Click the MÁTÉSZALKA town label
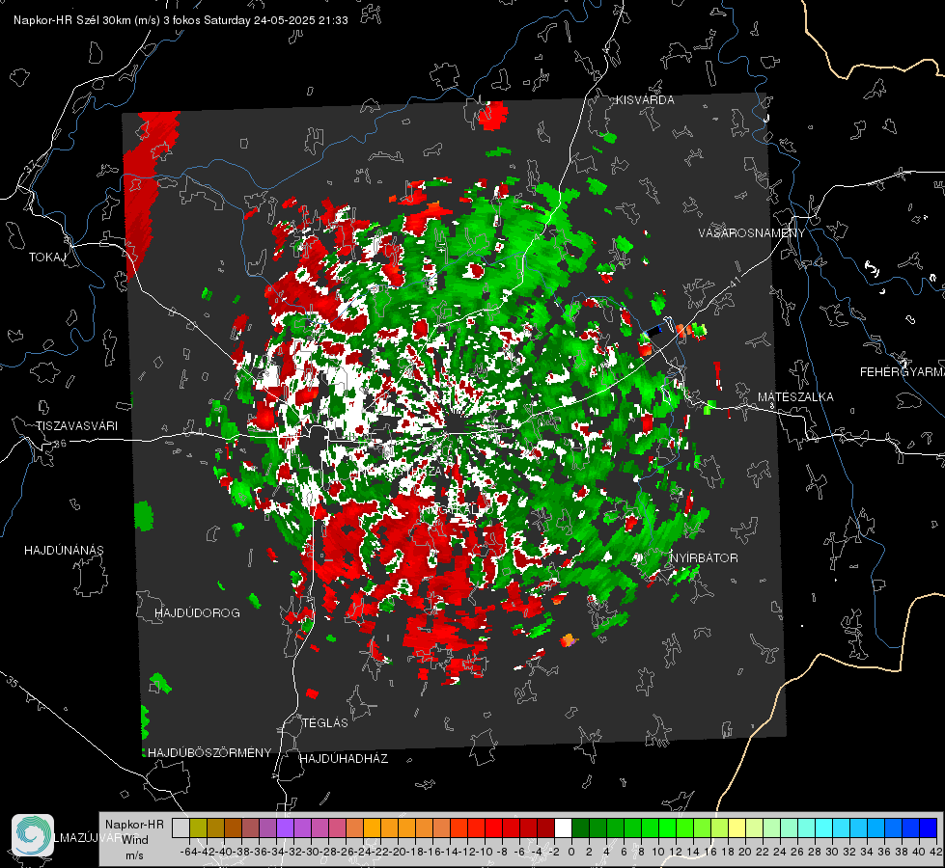The height and width of the screenshot is (868, 945). [795, 397]
